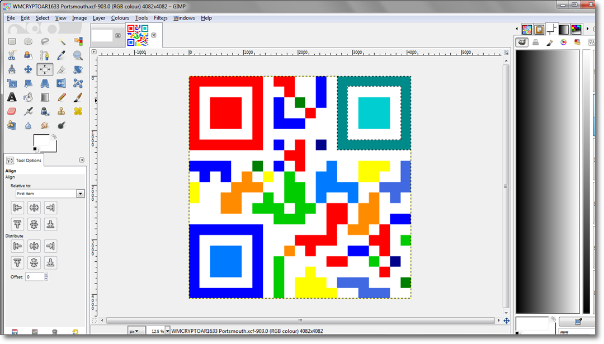Select the Cage Transform tool

point(78,83)
